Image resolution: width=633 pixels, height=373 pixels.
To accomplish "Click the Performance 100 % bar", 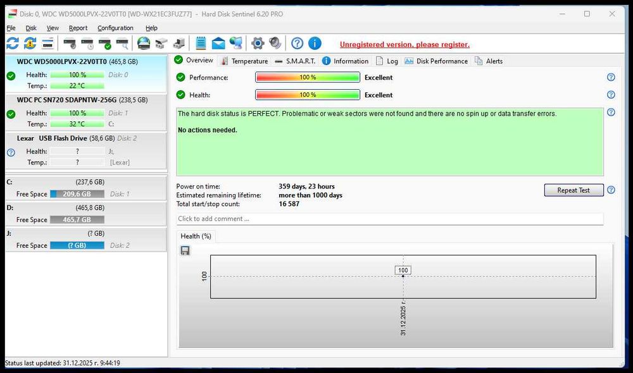I will [308, 77].
